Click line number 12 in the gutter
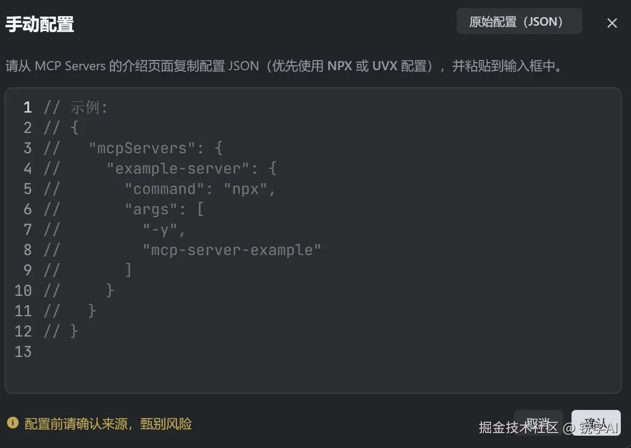The image size is (631, 448). [23, 331]
